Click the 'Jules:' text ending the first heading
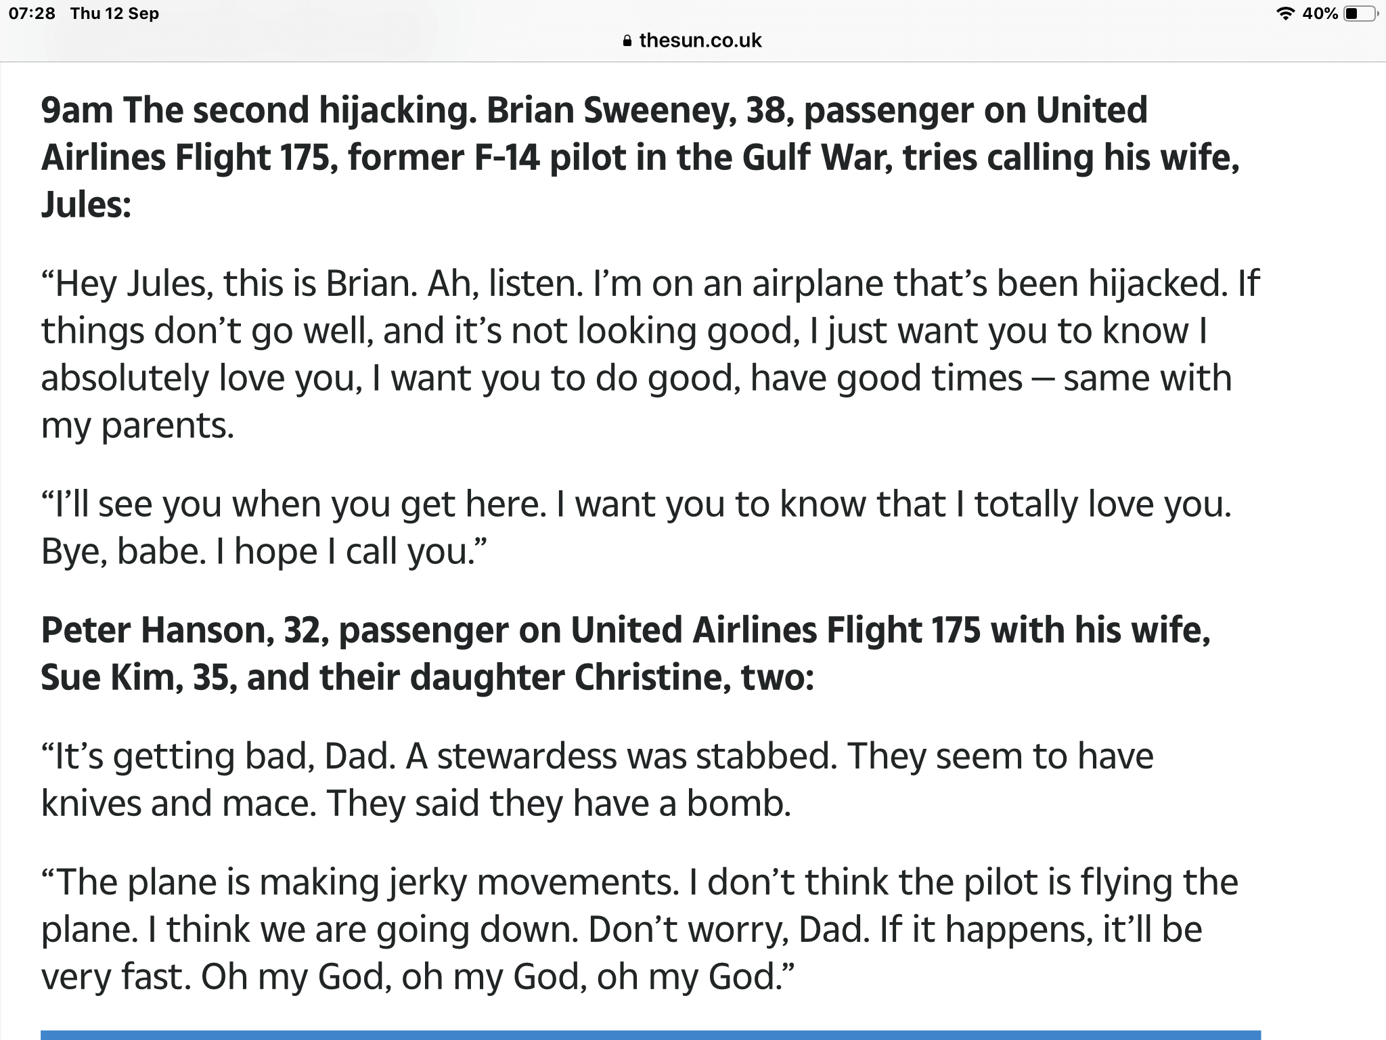 pos(86,205)
